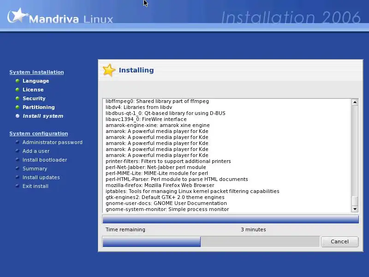Image resolution: width=369 pixels, height=277 pixels.
Task: Click the mozilla-firefox package line
Action: (x=160, y=186)
